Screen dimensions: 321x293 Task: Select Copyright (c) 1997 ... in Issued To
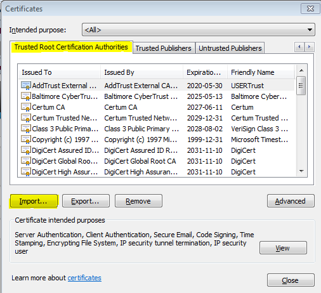tap(65, 140)
